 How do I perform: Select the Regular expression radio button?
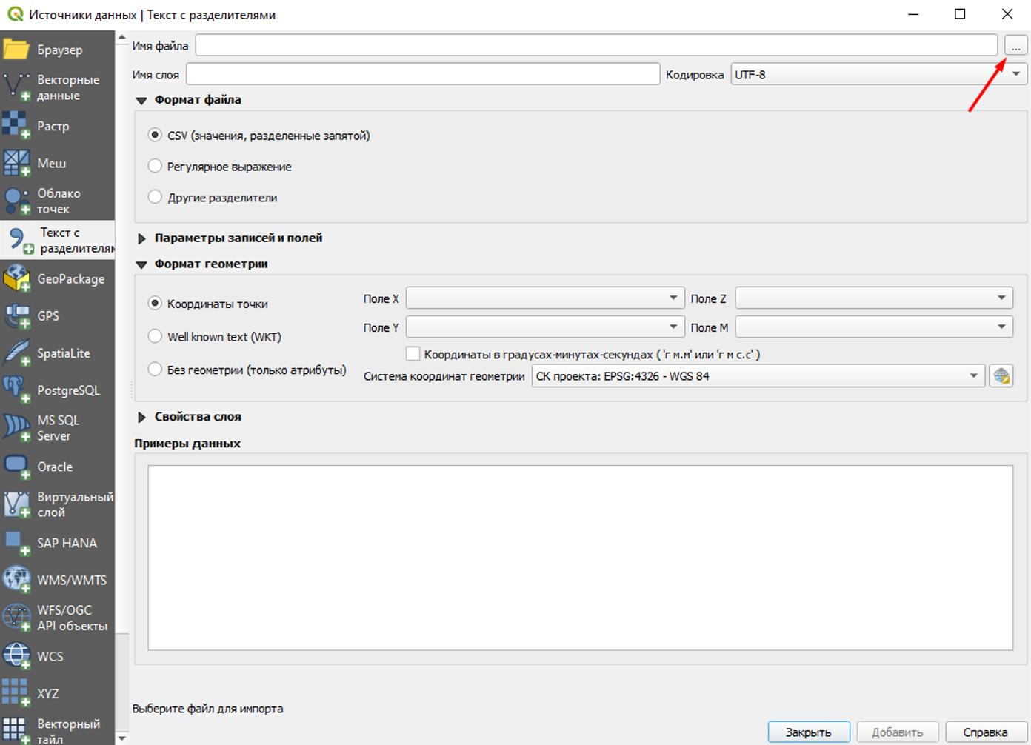(155, 167)
